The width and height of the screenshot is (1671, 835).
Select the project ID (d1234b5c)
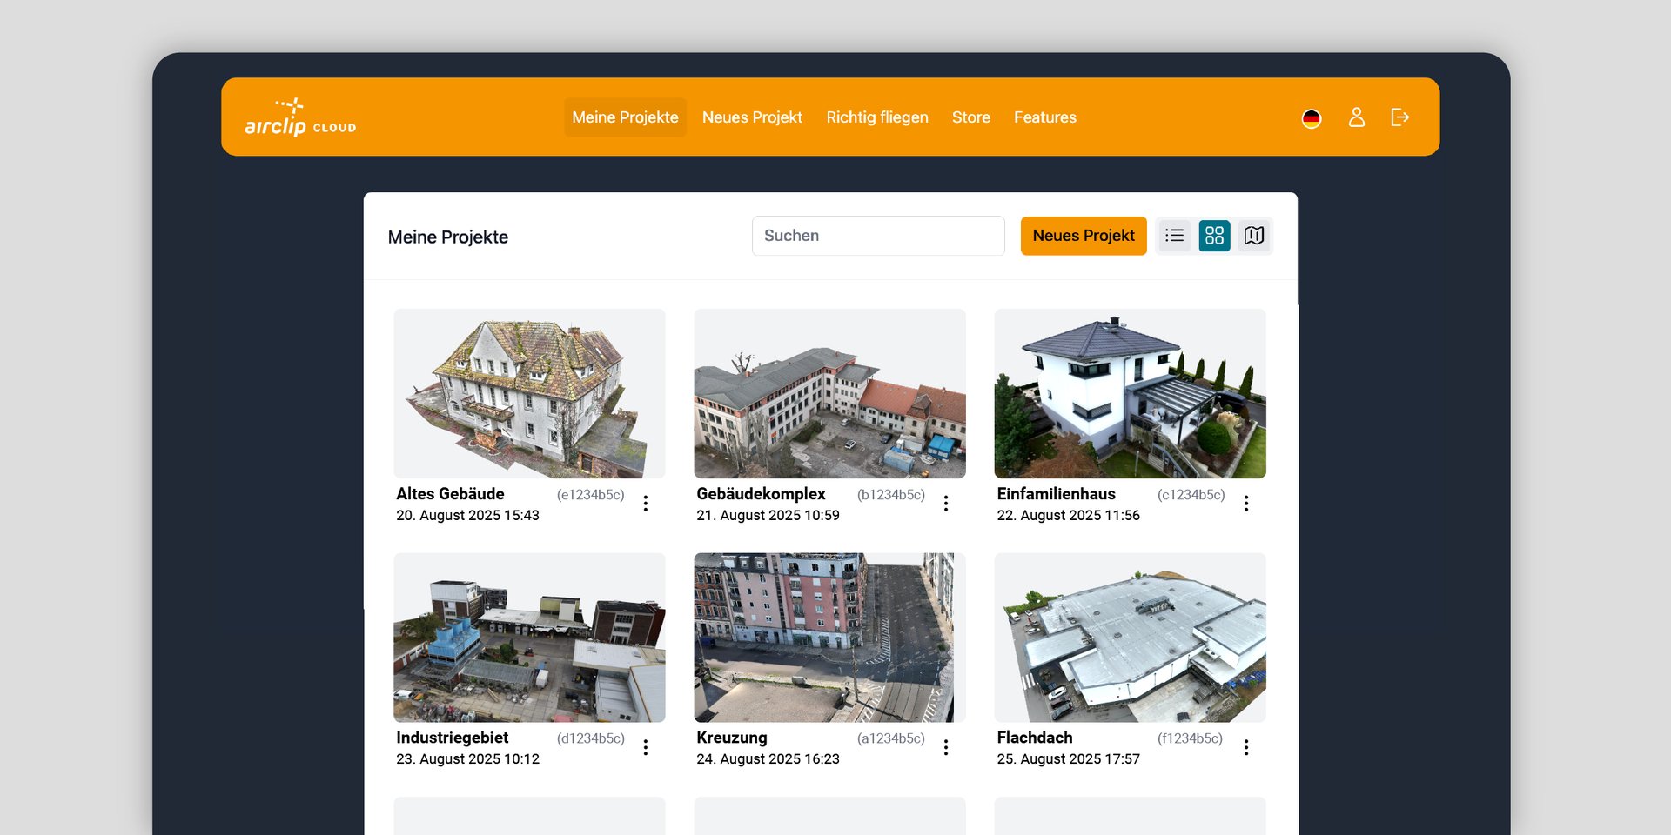[x=591, y=738]
